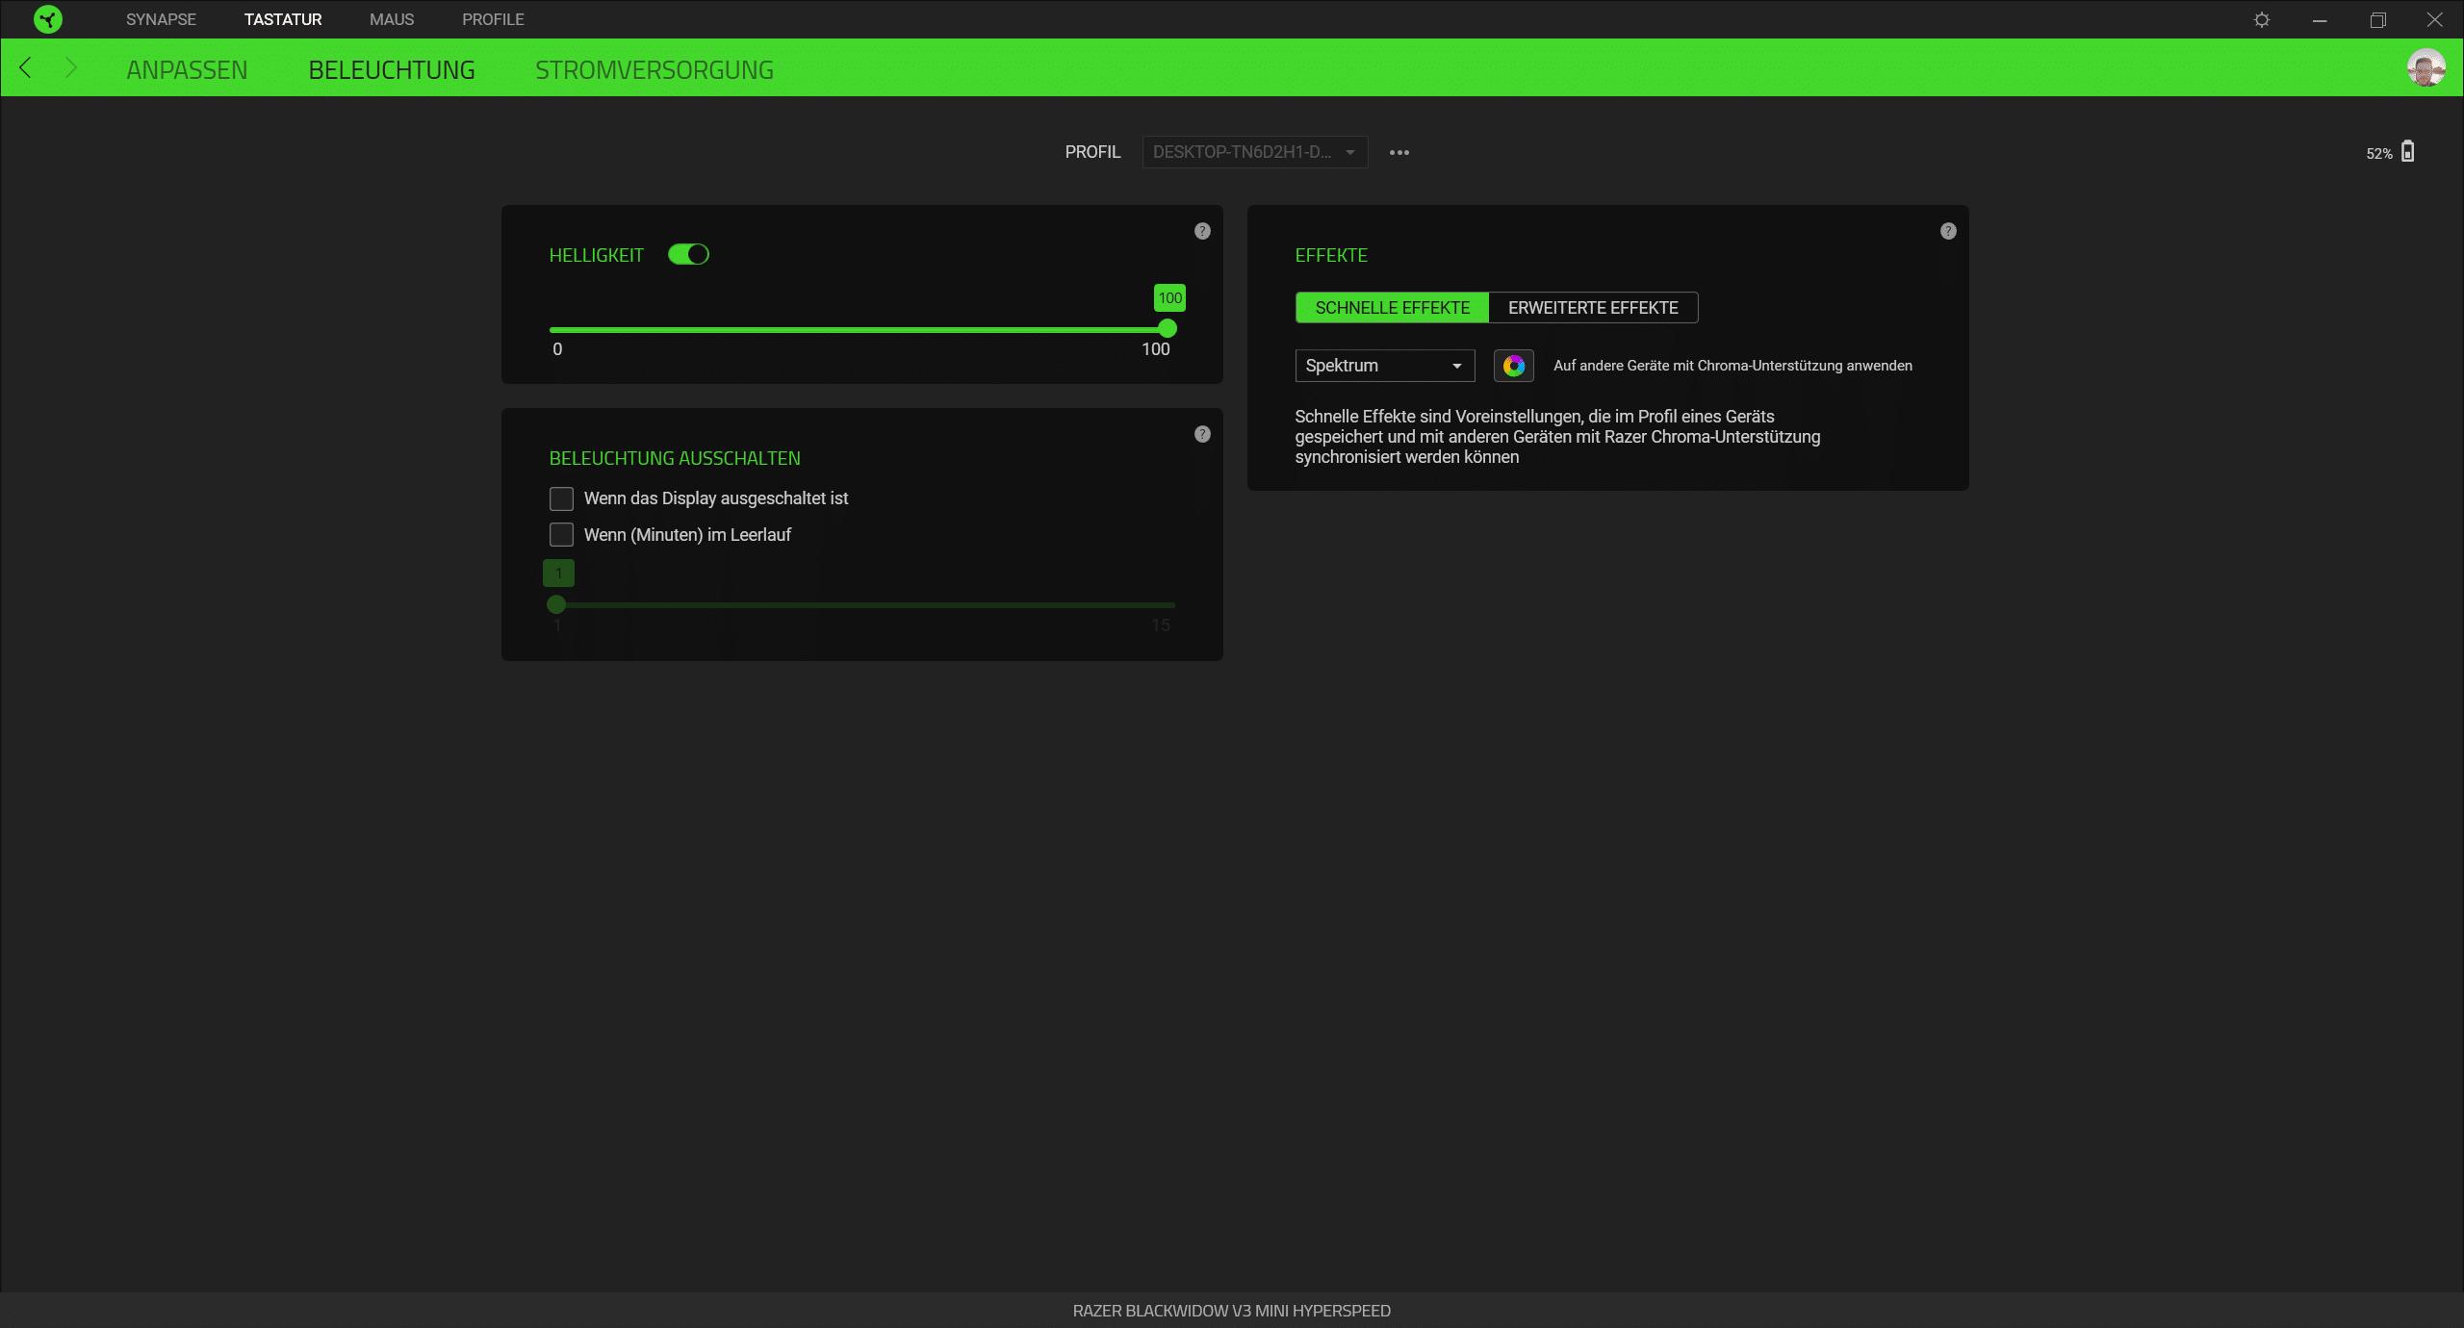Click the Chroma color wheel icon
The image size is (2464, 1328).
[x=1513, y=366]
